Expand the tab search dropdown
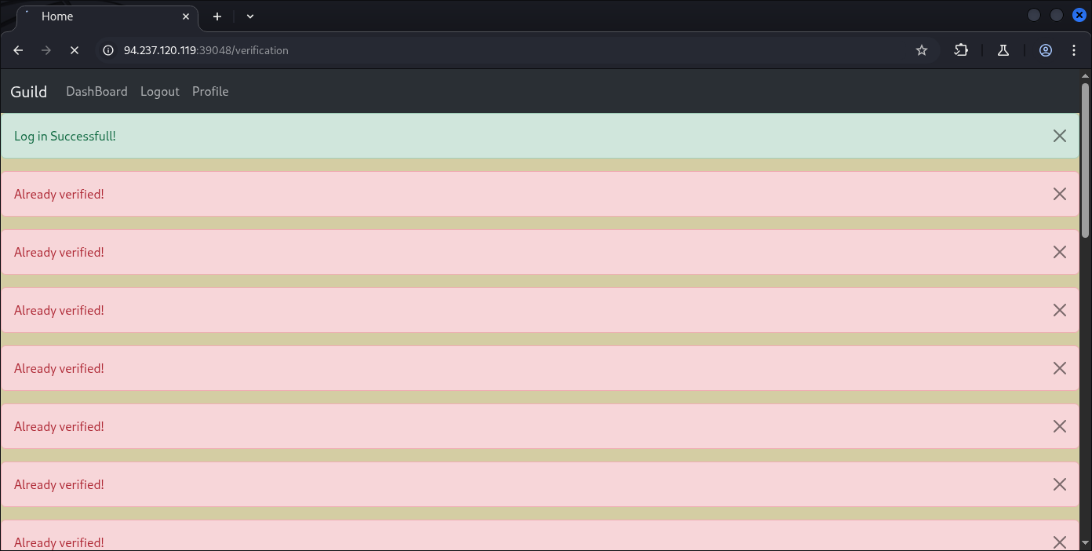Image resolution: width=1092 pixels, height=551 pixels. [250, 16]
